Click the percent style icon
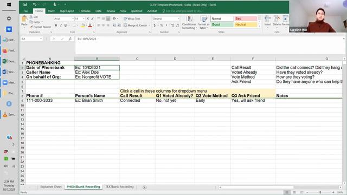 pos(162,25)
